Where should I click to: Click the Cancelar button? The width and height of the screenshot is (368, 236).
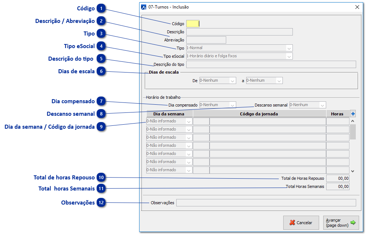pyautogui.click(x=301, y=223)
